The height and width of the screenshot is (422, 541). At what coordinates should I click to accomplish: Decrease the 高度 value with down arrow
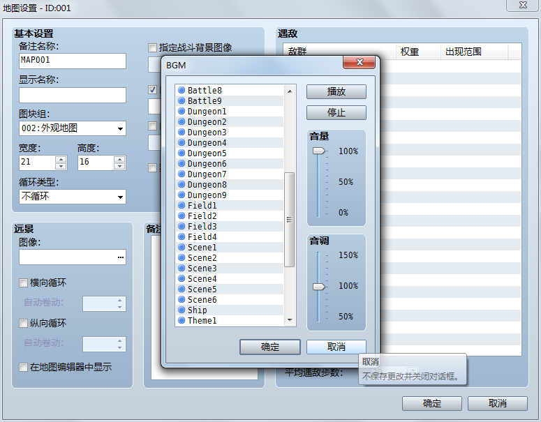point(119,166)
